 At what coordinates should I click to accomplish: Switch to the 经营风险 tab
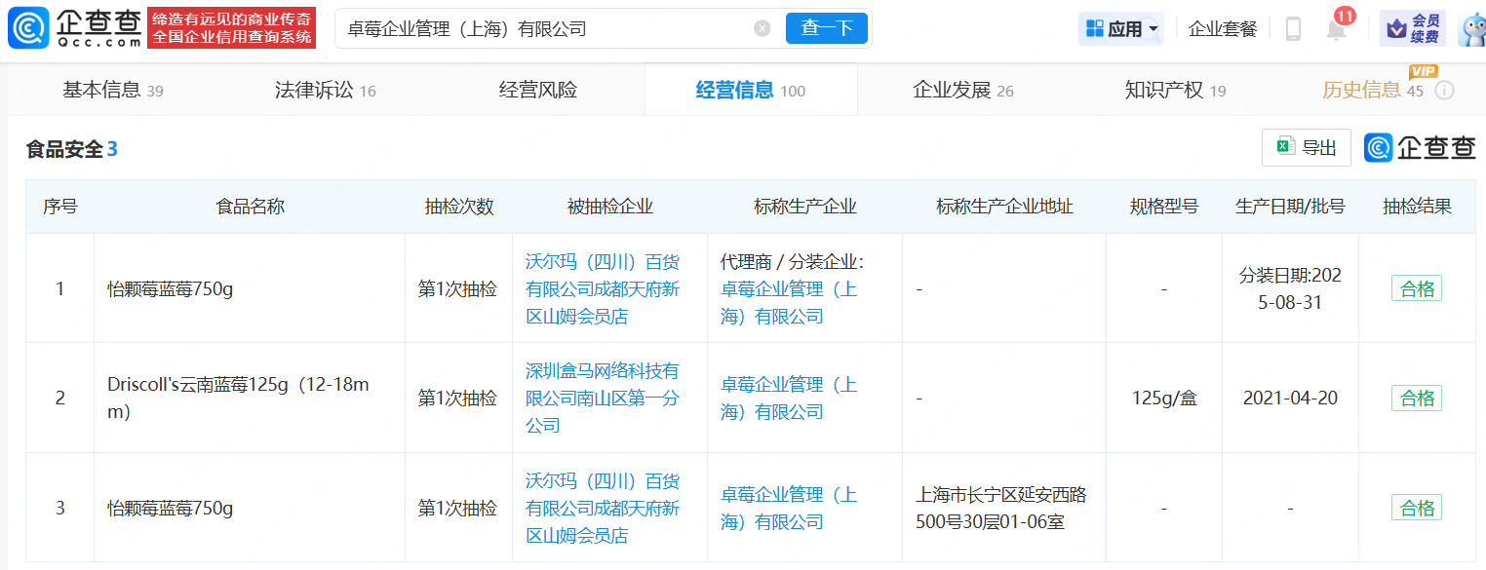click(x=538, y=91)
